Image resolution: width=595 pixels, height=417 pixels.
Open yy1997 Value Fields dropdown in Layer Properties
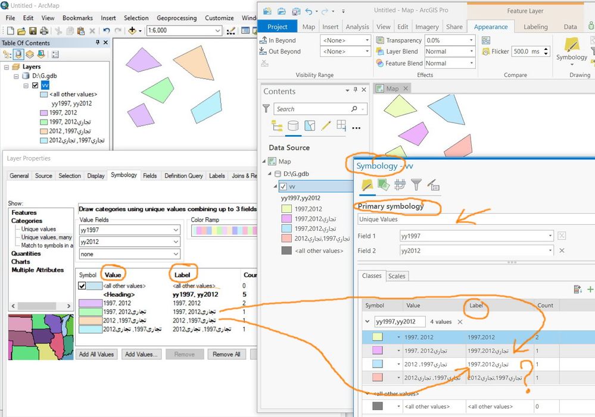(176, 230)
